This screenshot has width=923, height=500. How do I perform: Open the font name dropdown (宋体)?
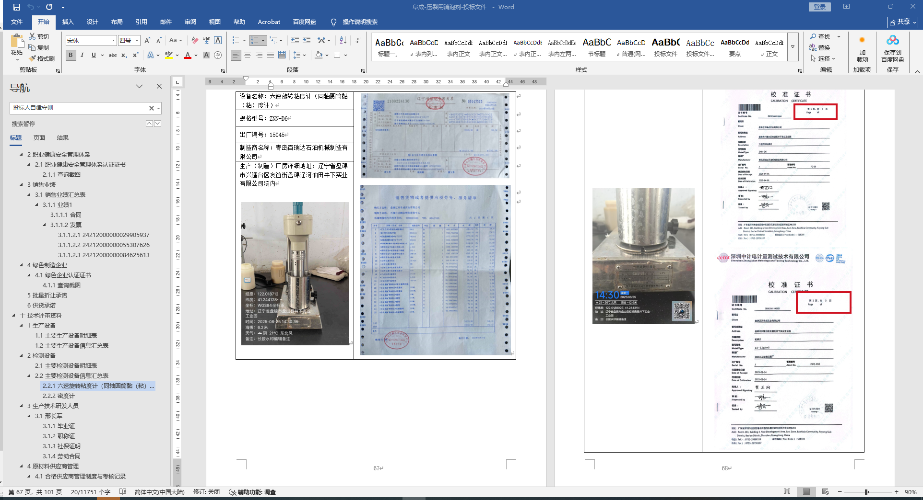click(x=113, y=41)
